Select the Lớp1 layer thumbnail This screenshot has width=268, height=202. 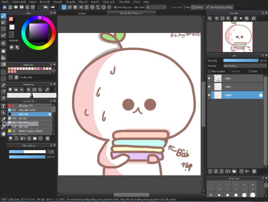(x=218, y=78)
